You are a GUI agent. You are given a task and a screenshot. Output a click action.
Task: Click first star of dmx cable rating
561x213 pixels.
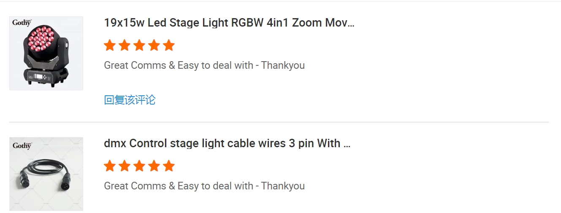pos(110,166)
